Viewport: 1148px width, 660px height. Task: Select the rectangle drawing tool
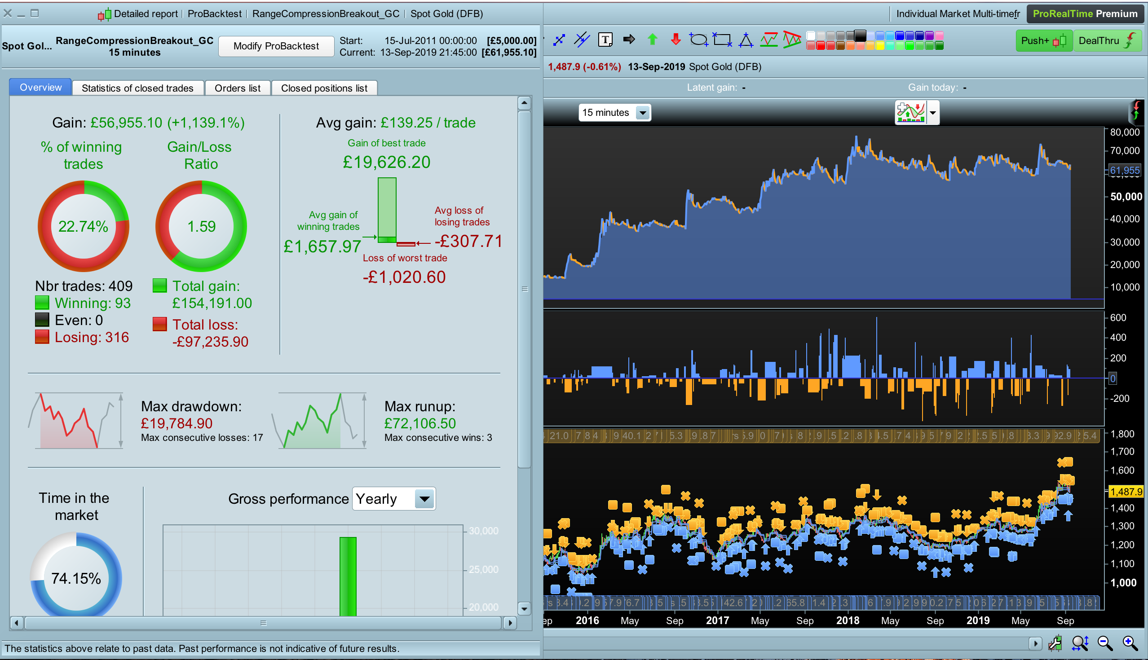(x=722, y=40)
